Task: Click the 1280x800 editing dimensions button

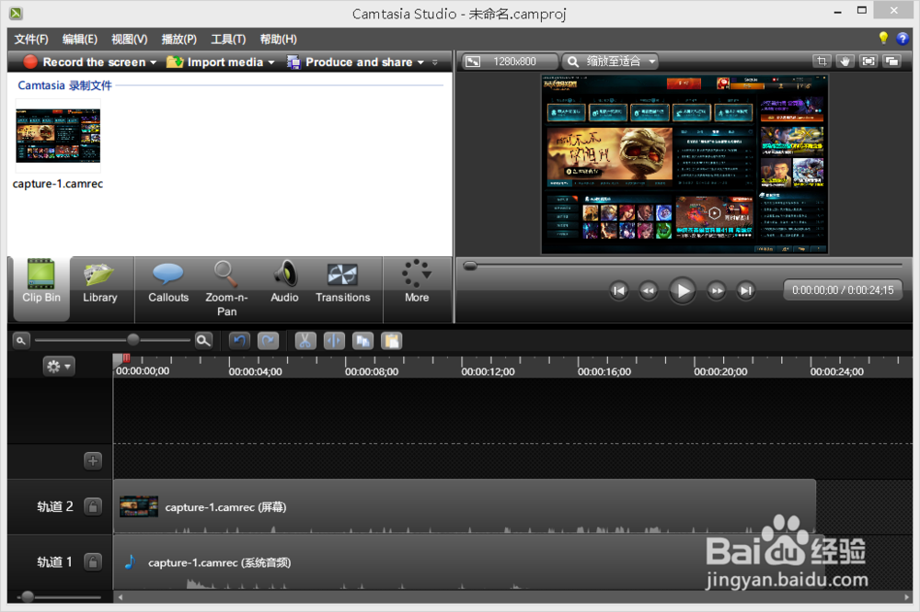Action: click(509, 62)
